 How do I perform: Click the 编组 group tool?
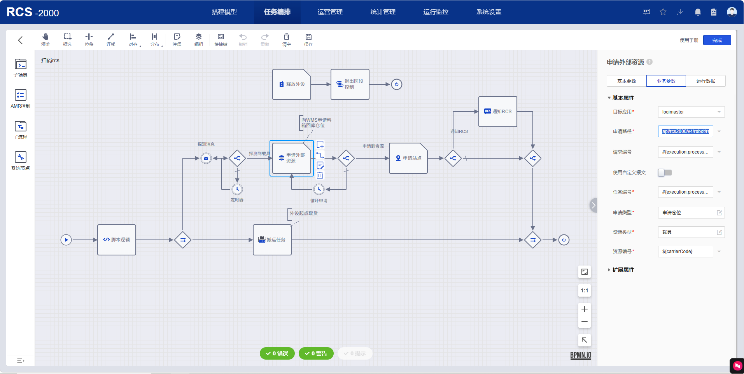pyautogui.click(x=199, y=40)
